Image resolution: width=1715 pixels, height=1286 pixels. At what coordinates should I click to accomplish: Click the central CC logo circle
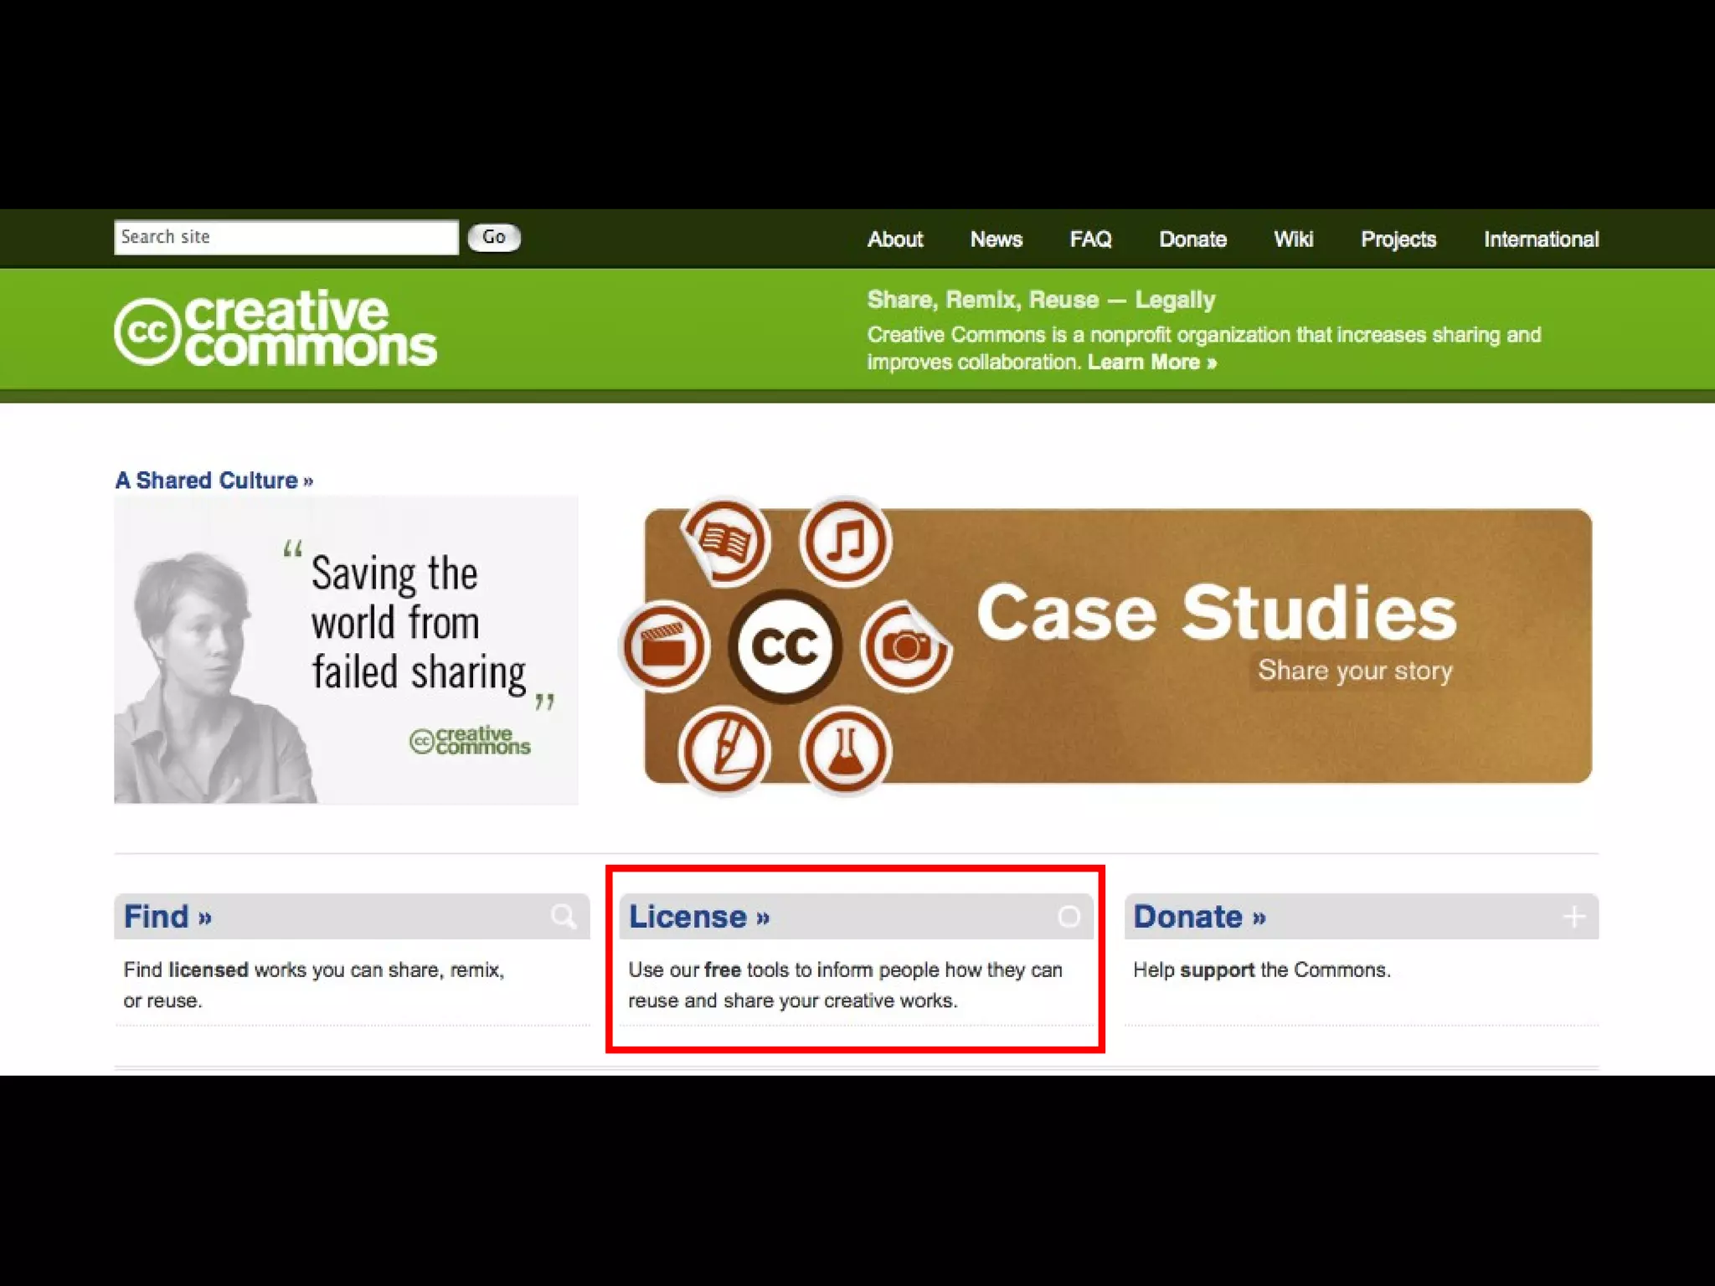click(785, 646)
